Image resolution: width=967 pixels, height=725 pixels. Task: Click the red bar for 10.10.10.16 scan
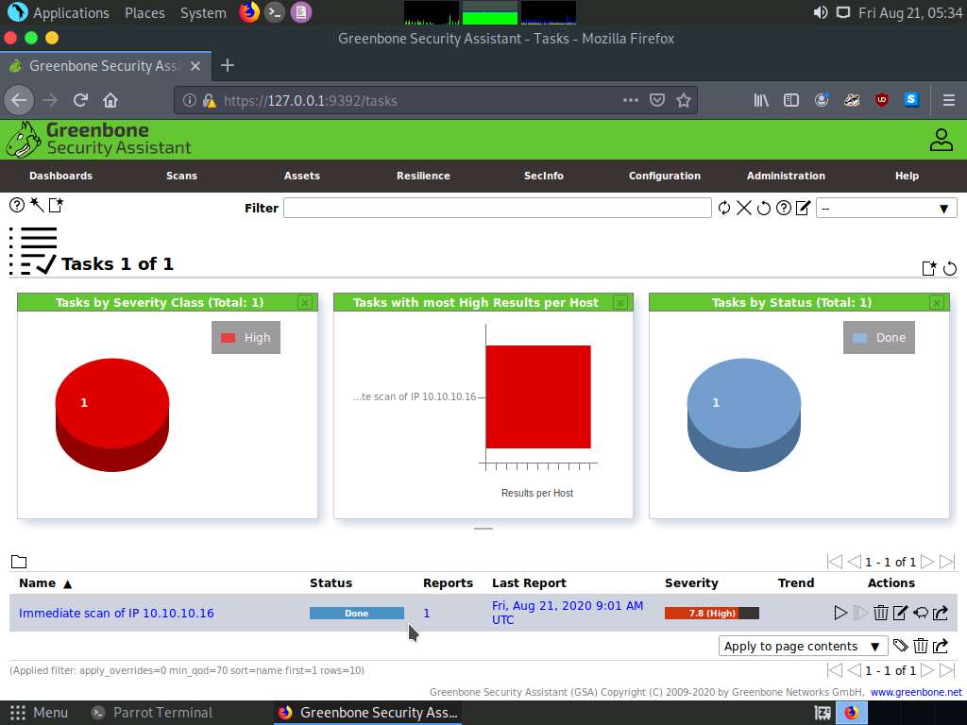click(537, 396)
